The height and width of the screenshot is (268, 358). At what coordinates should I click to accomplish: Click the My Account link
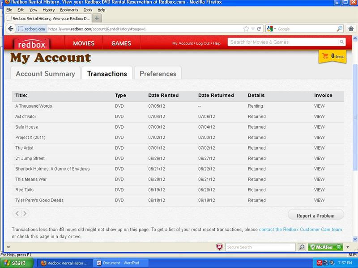[x=183, y=43]
